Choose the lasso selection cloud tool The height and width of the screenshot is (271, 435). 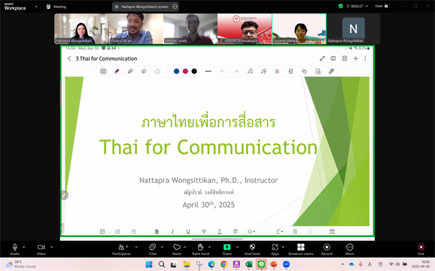(x=157, y=72)
